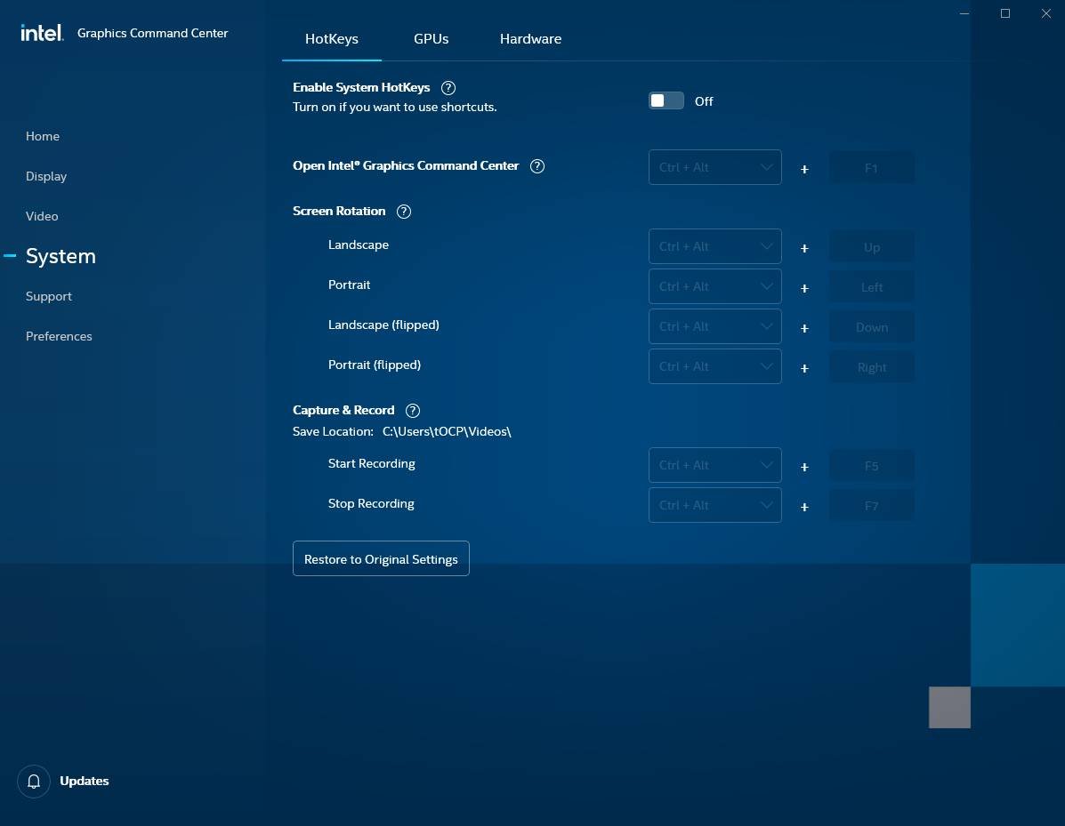Screen dimensions: 1065x826
Task: Click the Updates bell icon
Action: 34,782
